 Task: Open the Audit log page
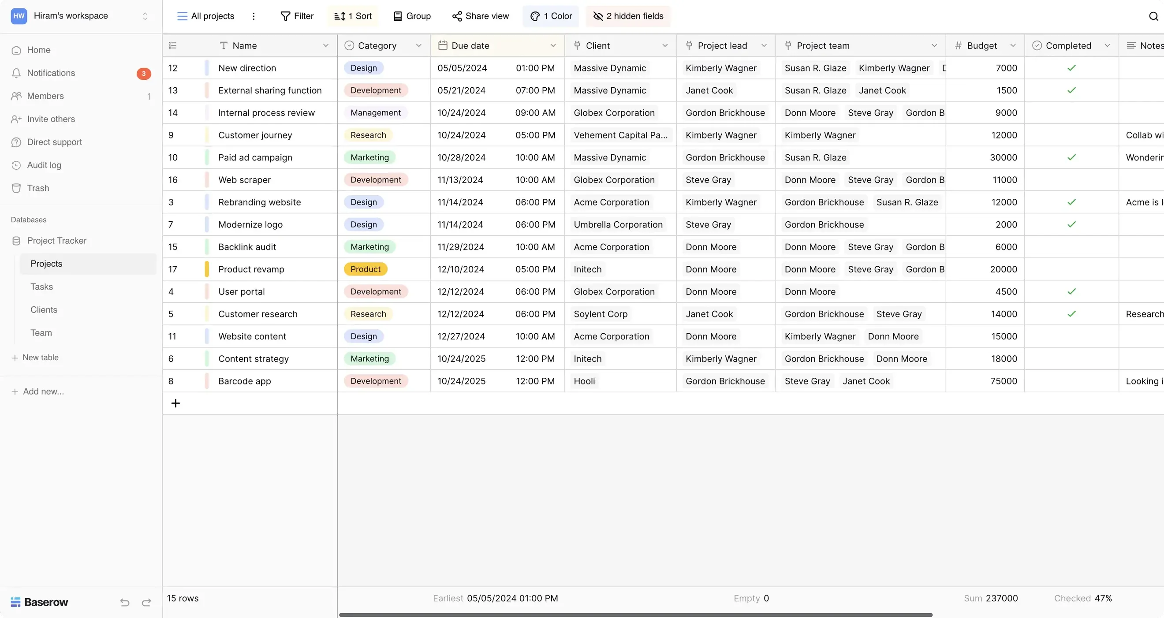pyautogui.click(x=44, y=165)
